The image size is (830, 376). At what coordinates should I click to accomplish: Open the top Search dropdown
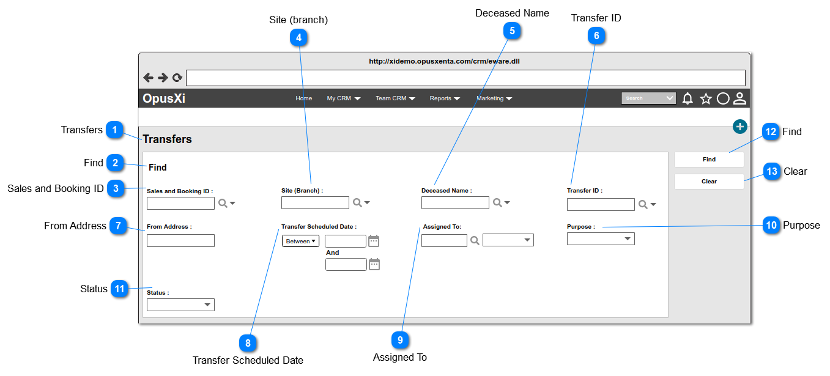(648, 98)
